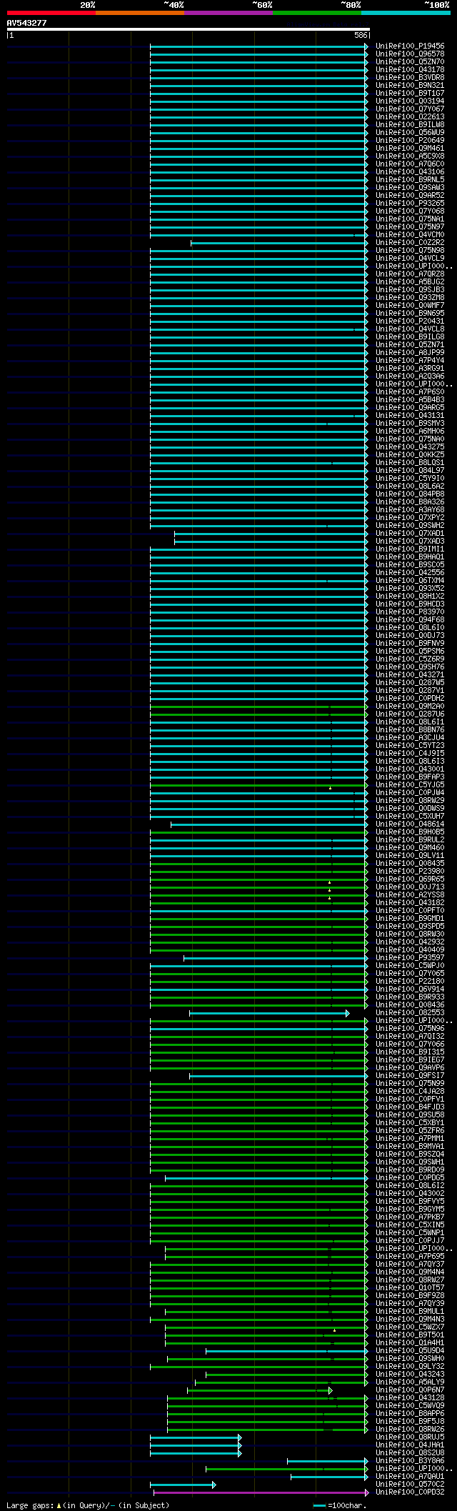The width and height of the screenshot is (457, 1511).
Task: Select the UniRef100_P20431 label
Action: 410,321
